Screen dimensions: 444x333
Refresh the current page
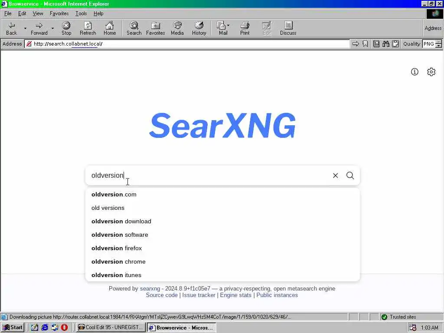click(88, 28)
